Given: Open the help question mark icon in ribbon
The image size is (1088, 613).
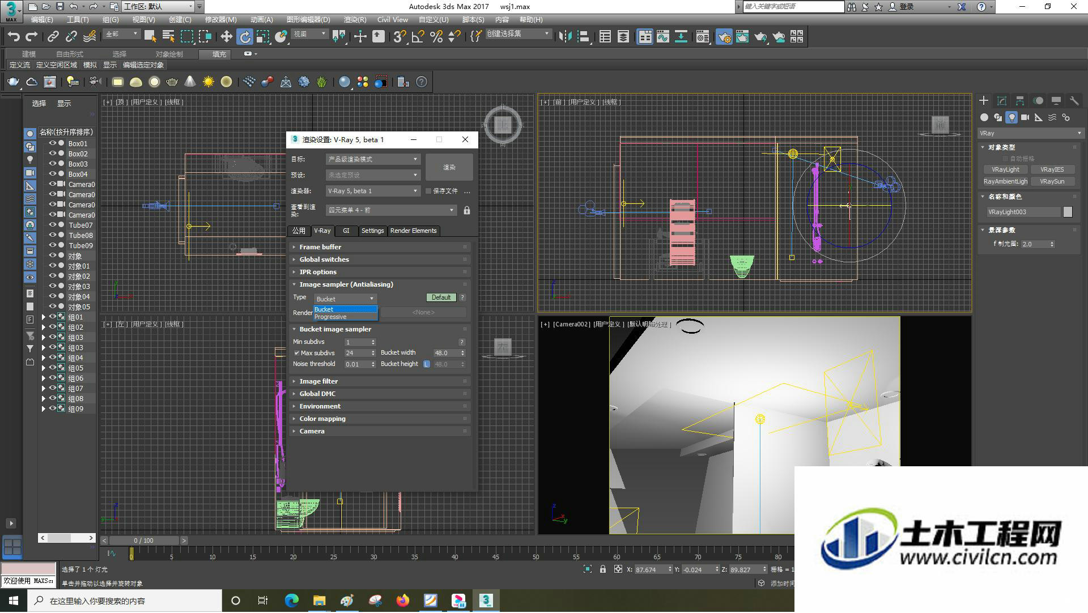Looking at the screenshot, I should tap(422, 82).
